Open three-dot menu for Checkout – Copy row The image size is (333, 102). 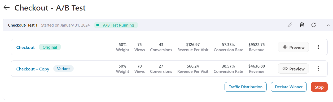pyautogui.click(x=318, y=69)
